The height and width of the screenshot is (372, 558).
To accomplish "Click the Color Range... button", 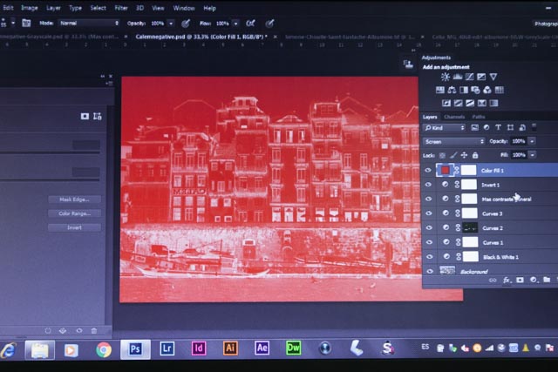I will click(x=74, y=213).
